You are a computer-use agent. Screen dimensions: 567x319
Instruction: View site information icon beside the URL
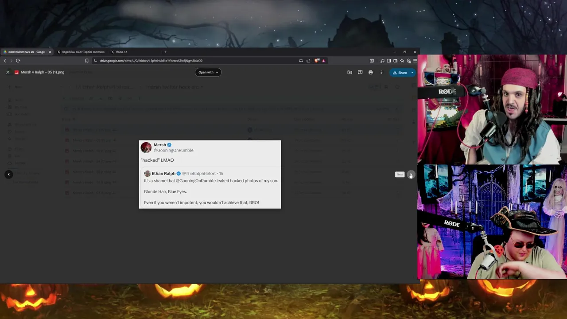click(95, 61)
